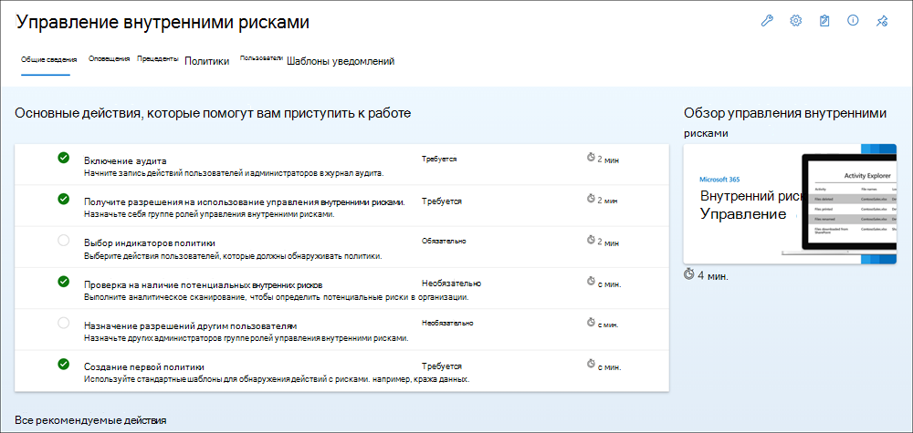Click the pin icon at top right
The height and width of the screenshot is (433, 913).
(882, 21)
